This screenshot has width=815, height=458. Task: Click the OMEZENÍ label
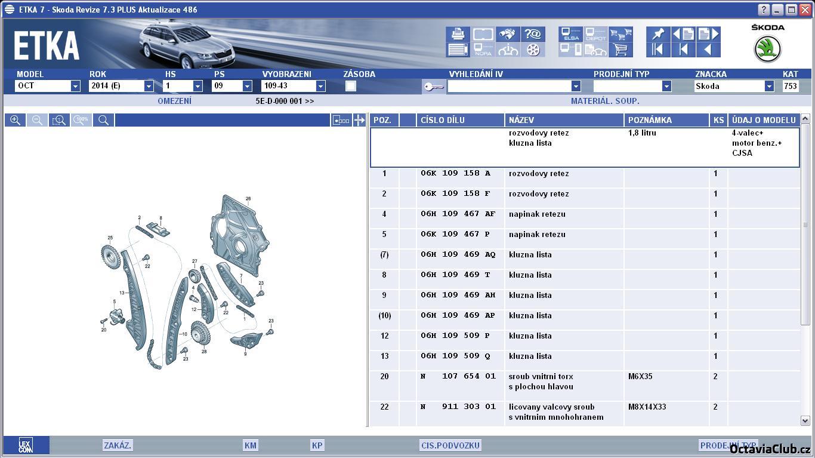tap(174, 101)
